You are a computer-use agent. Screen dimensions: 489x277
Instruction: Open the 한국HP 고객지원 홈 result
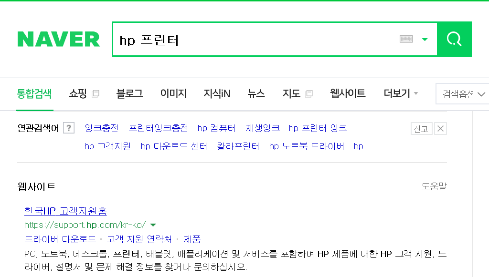coord(65,211)
